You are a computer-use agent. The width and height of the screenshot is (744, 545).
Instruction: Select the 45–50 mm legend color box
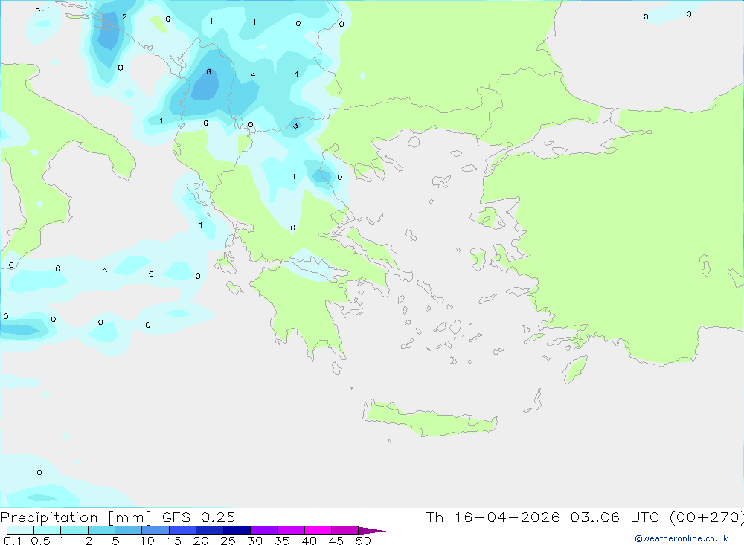pos(345,530)
